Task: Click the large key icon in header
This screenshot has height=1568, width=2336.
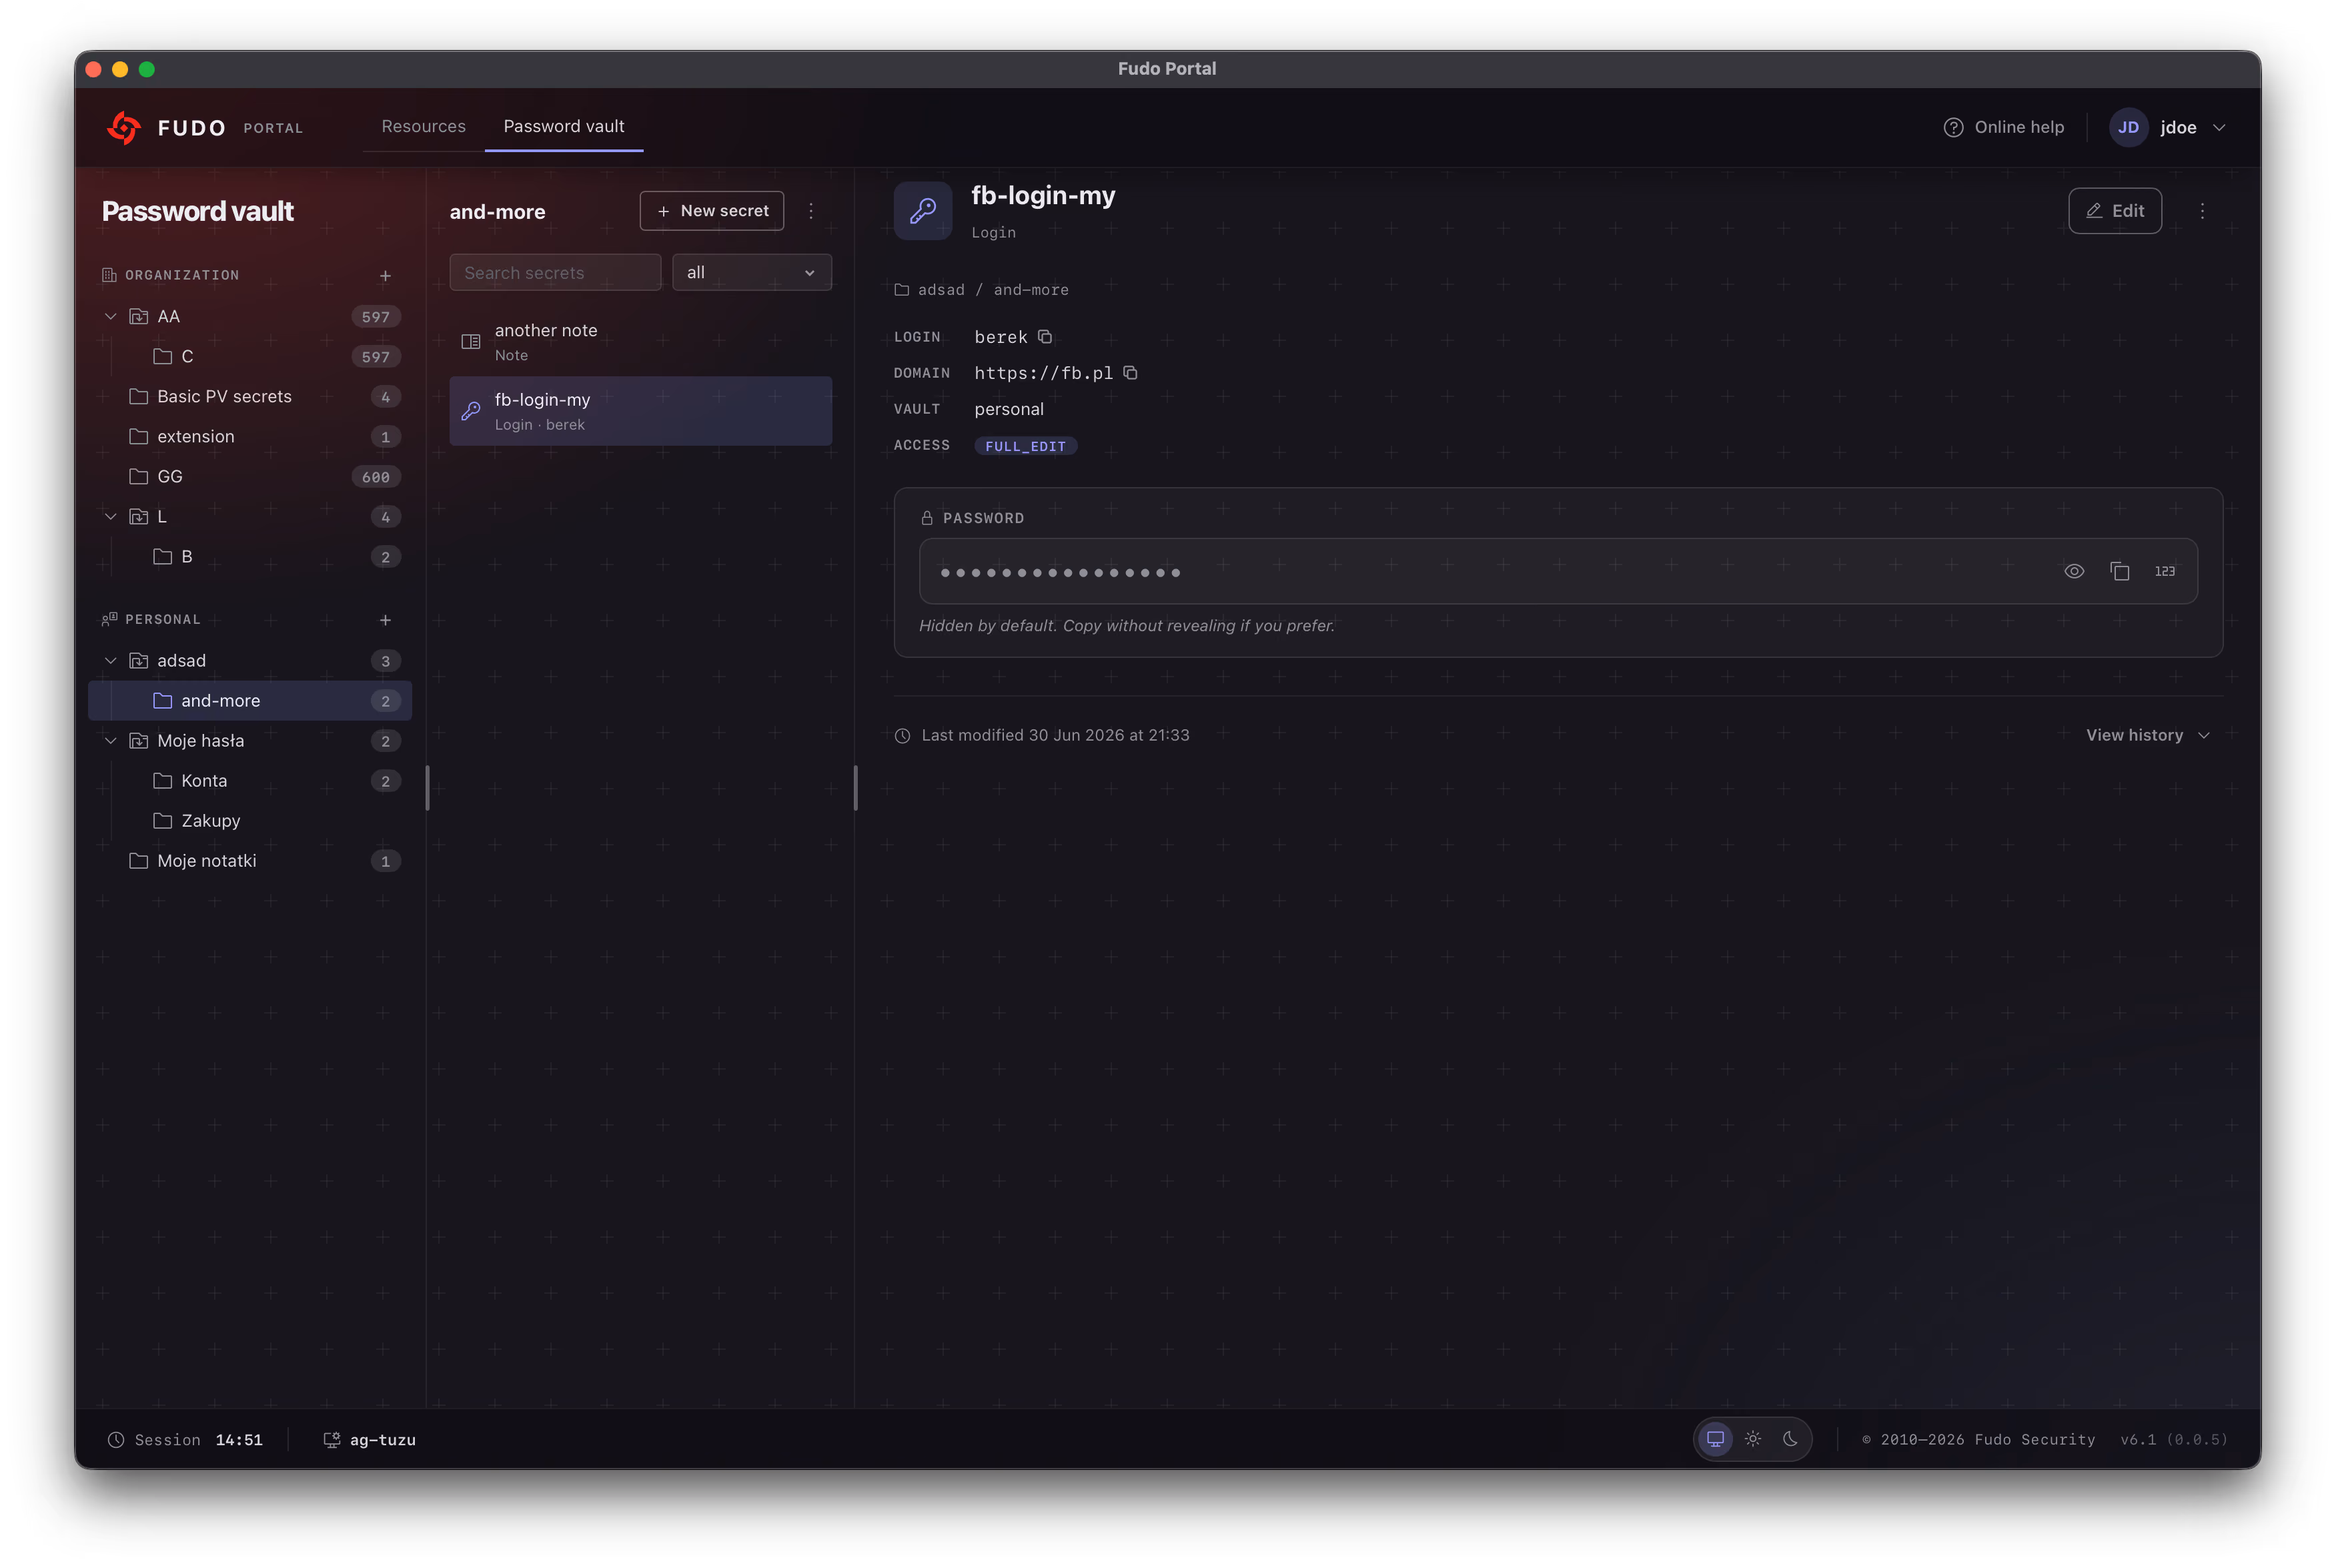Action: (x=923, y=211)
